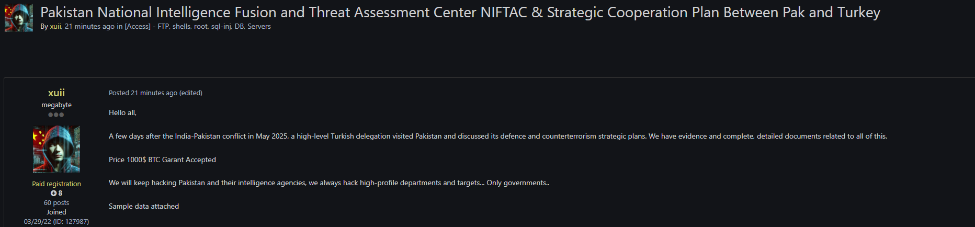Click the paragraph mentioning the Turkish delegation

[497, 137]
